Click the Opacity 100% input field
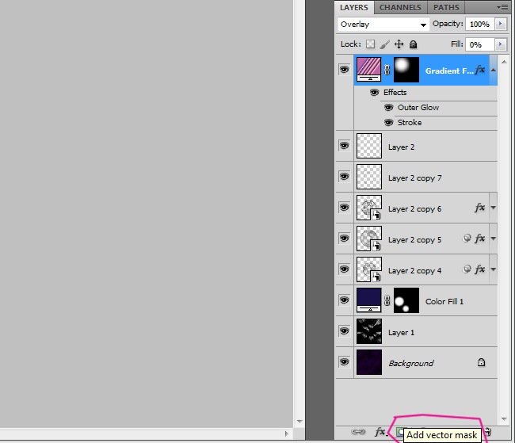515x443 pixels. [479, 24]
